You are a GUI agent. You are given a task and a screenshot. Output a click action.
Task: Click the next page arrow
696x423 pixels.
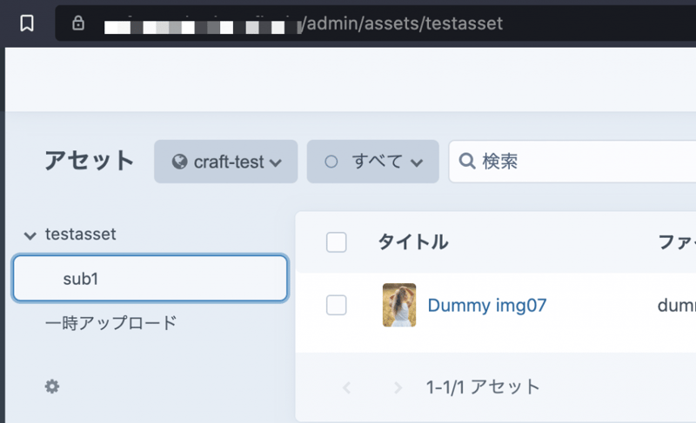398,387
